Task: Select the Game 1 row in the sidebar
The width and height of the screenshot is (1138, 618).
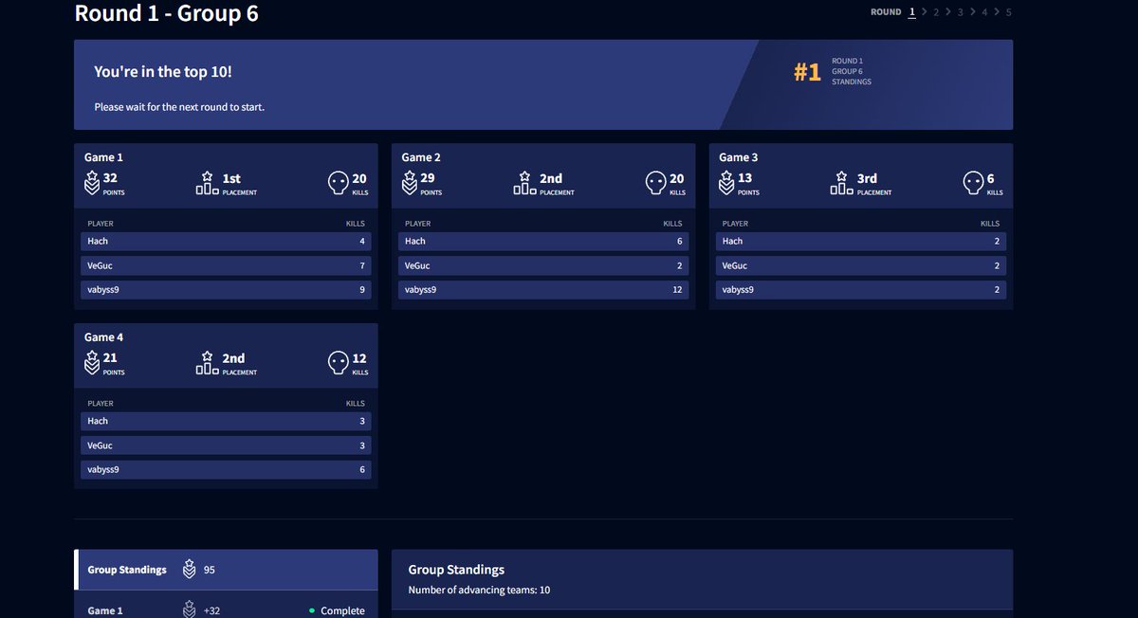Action: point(226,605)
